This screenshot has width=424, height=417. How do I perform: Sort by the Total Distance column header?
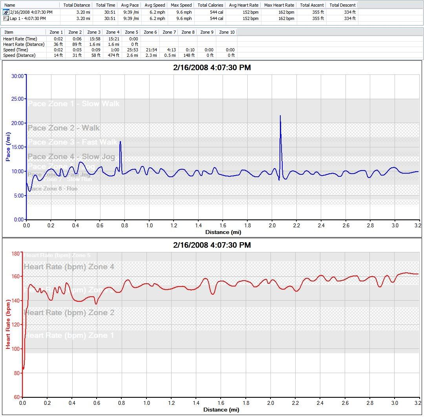pos(77,5)
